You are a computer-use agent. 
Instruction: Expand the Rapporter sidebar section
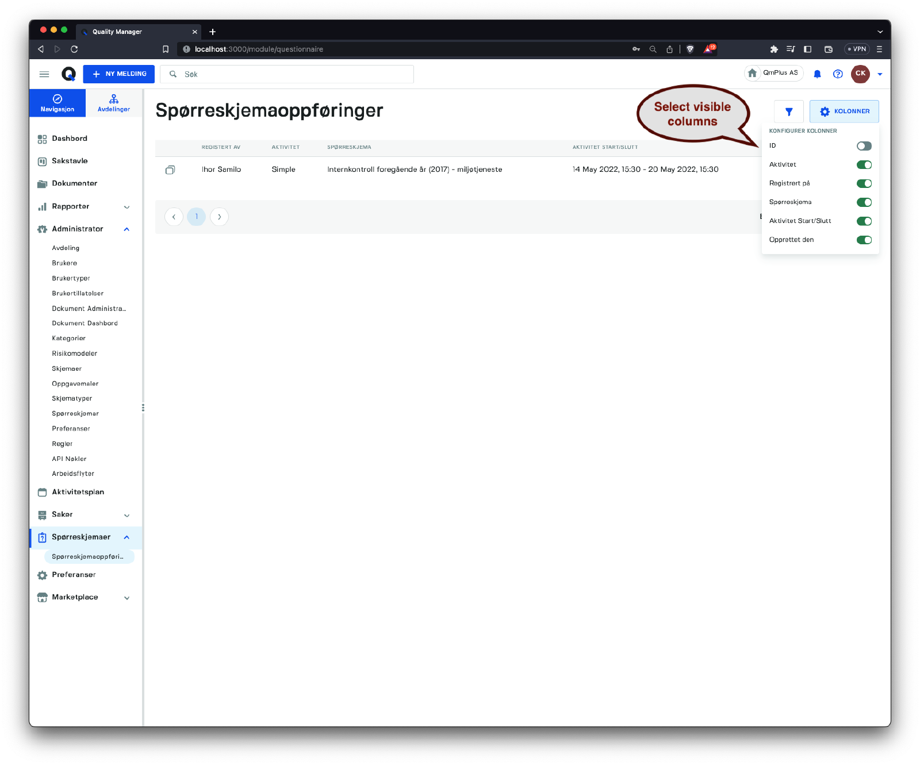(x=126, y=207)
